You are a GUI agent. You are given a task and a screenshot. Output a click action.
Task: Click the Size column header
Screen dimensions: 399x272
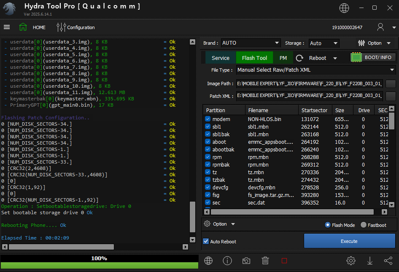pyautogui.click(x=343, y=110)
